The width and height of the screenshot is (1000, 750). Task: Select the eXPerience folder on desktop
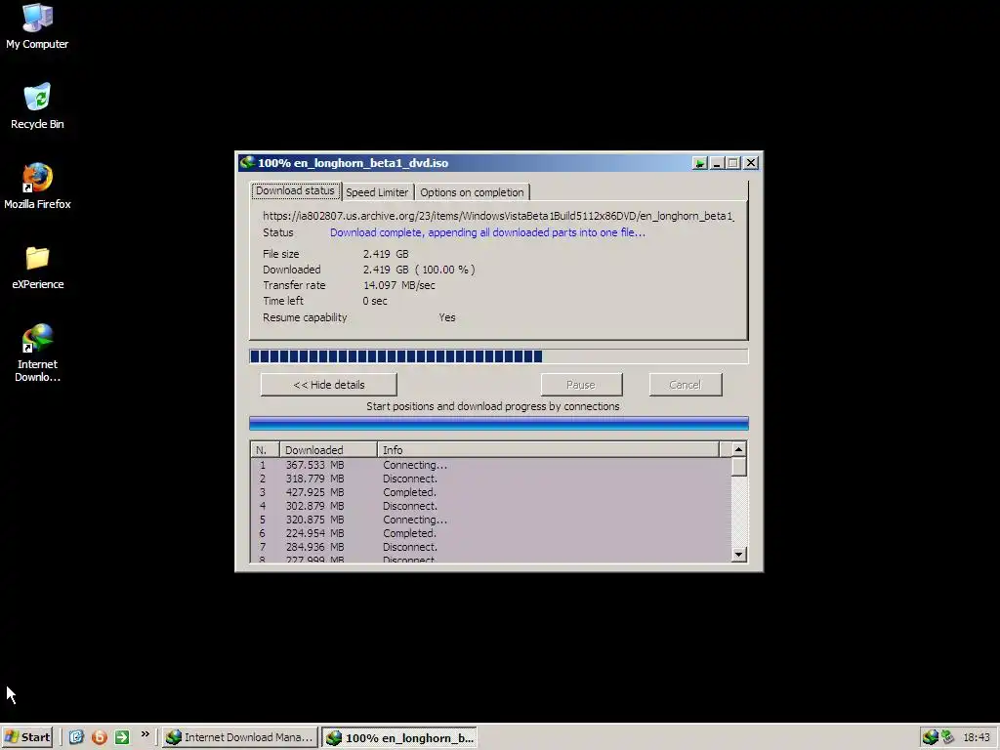tap(37, 268)
